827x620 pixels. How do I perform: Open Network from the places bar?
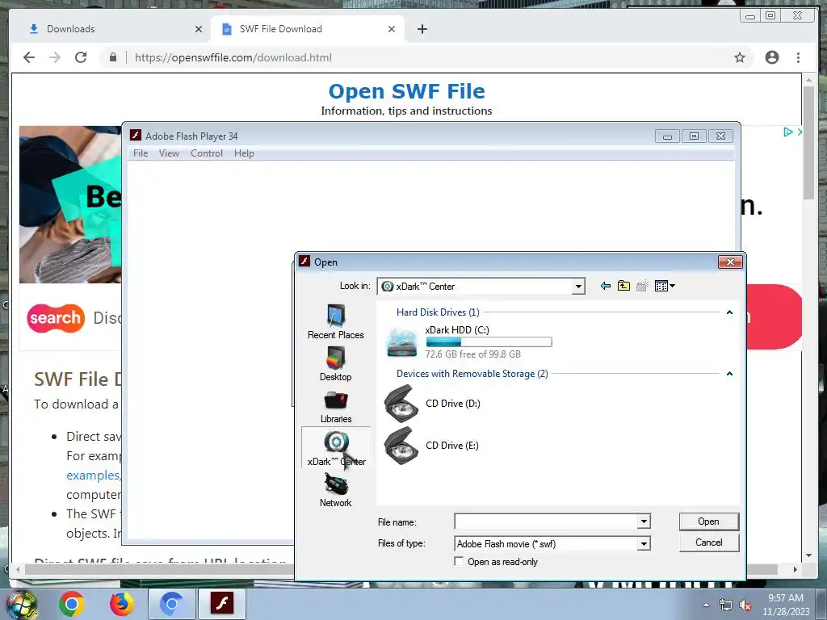(336, 490)
